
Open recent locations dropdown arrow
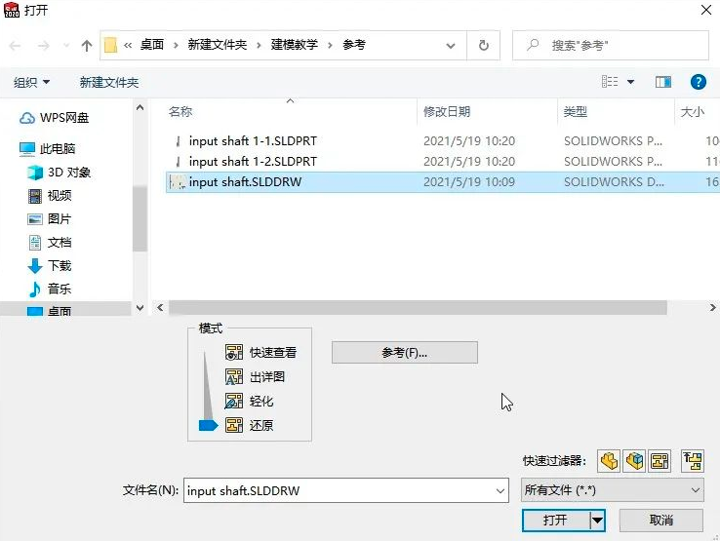tap(66, 46)
